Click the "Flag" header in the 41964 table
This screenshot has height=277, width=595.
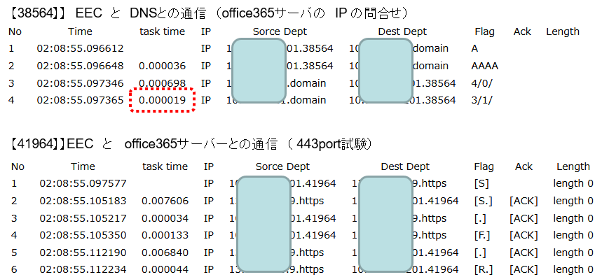(484, 166)
